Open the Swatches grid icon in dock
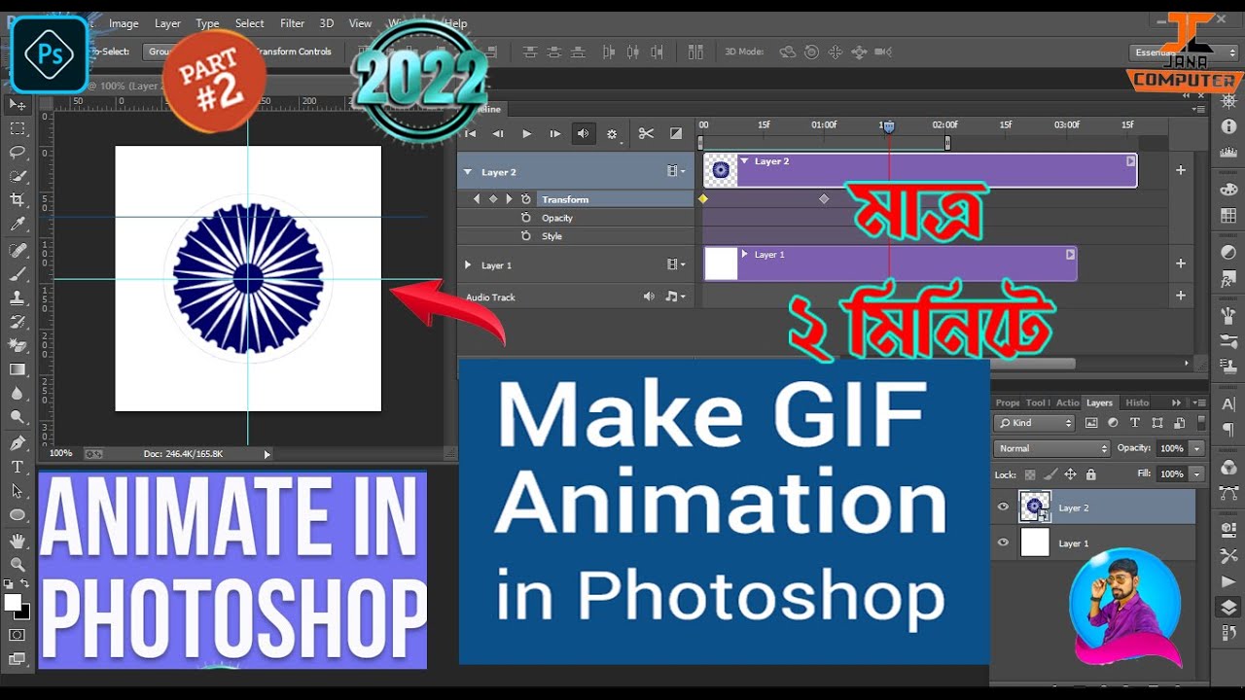 point(1228,216)
